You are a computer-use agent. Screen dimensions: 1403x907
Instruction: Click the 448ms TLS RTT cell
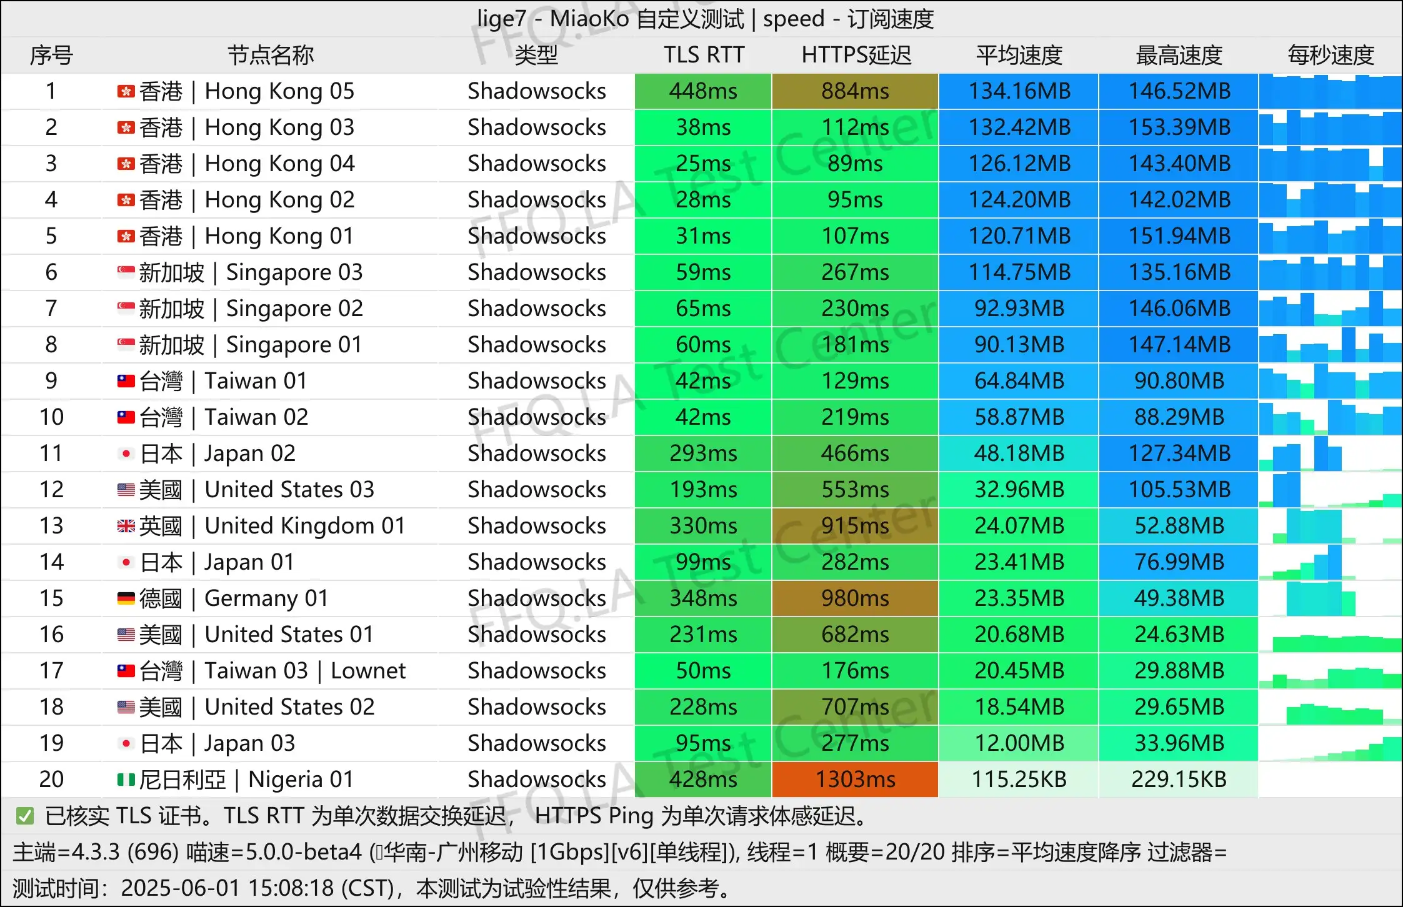[x=703, y=91]
